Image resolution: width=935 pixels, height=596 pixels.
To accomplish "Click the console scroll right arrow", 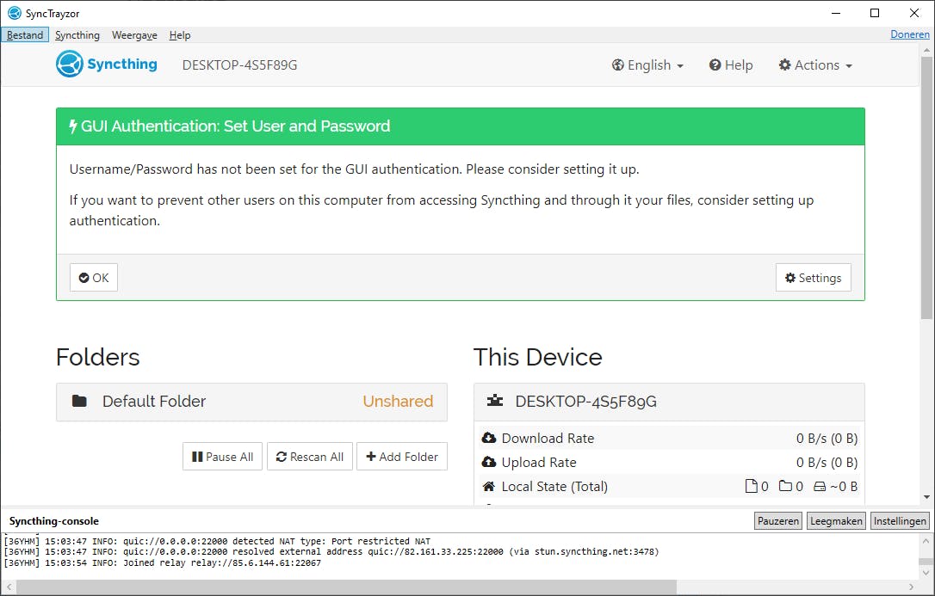I will [x=911, y=587].
